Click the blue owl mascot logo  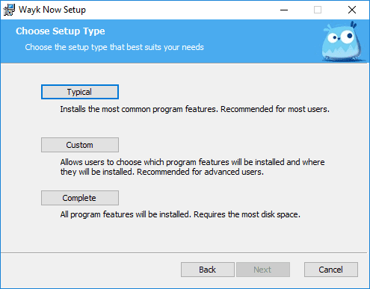(x=342, y=42)
